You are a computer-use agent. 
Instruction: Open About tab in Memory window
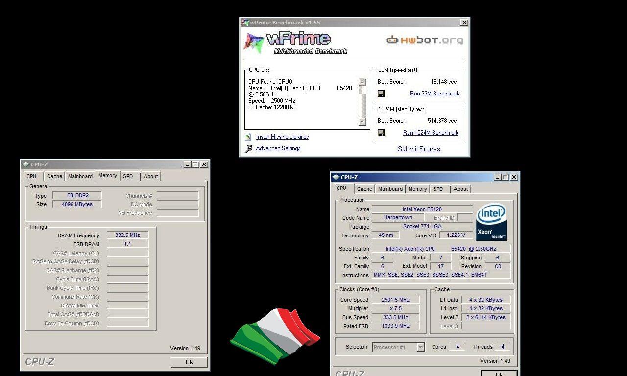[150, 176]
